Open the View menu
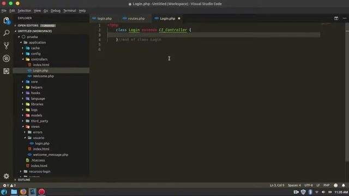Image resolution: width=349 pixels, height=196 pixels. click(37, 11)
